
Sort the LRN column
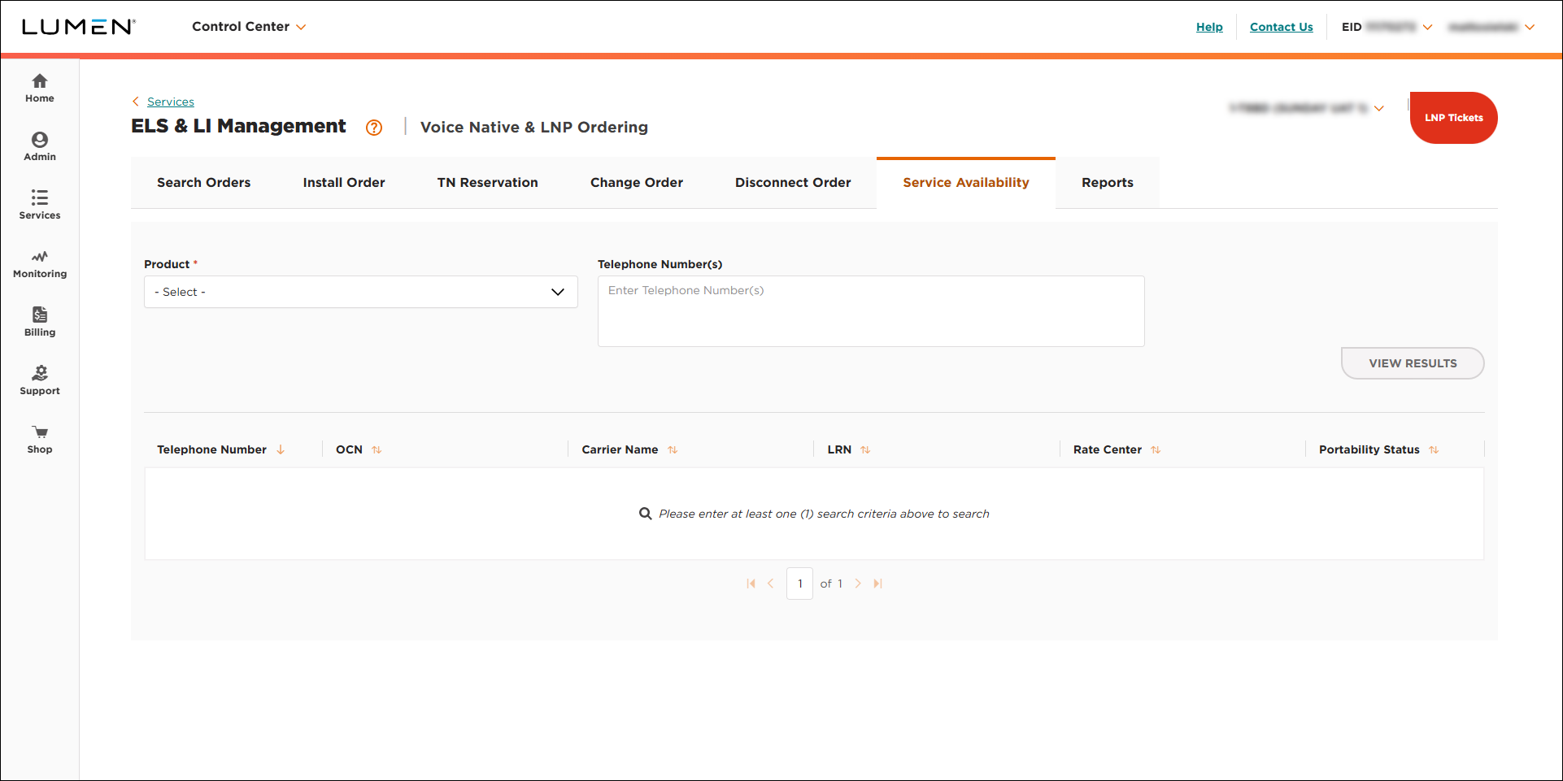tap(865, 449)
